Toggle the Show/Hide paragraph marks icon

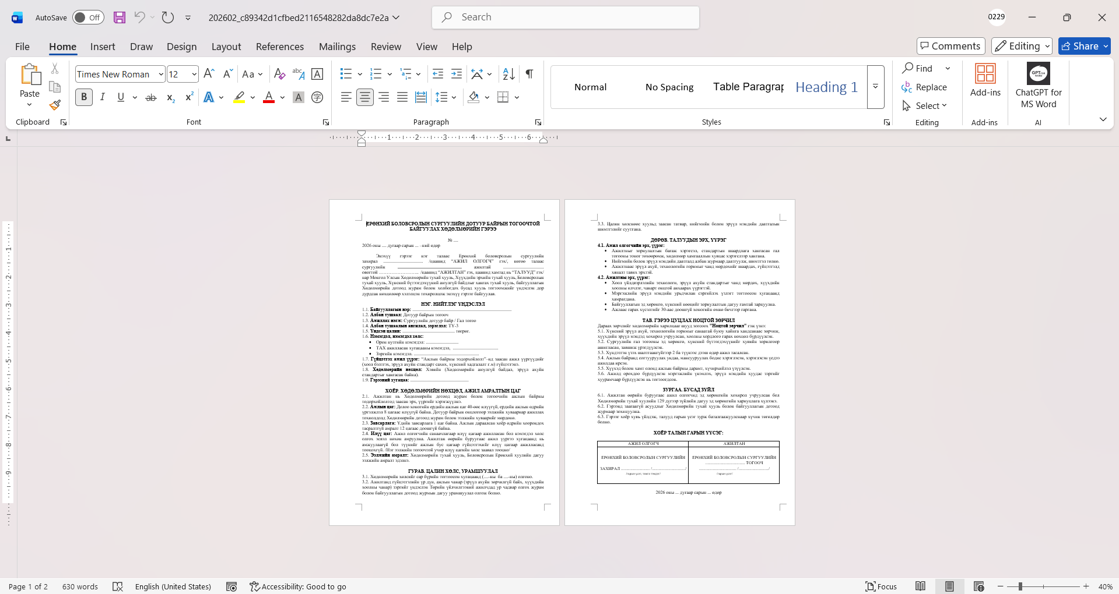(x=529, y=74)
